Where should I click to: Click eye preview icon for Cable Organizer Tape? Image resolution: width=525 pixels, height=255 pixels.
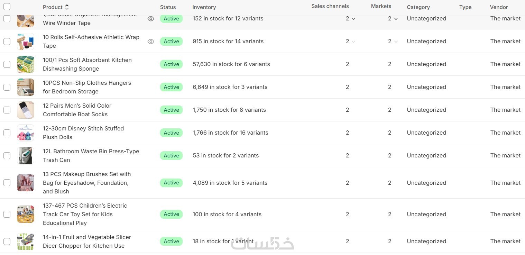click(x=151, y=19)
